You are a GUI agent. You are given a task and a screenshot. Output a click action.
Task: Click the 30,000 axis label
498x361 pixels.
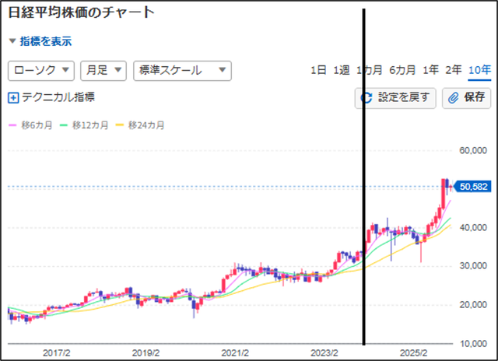473,266
